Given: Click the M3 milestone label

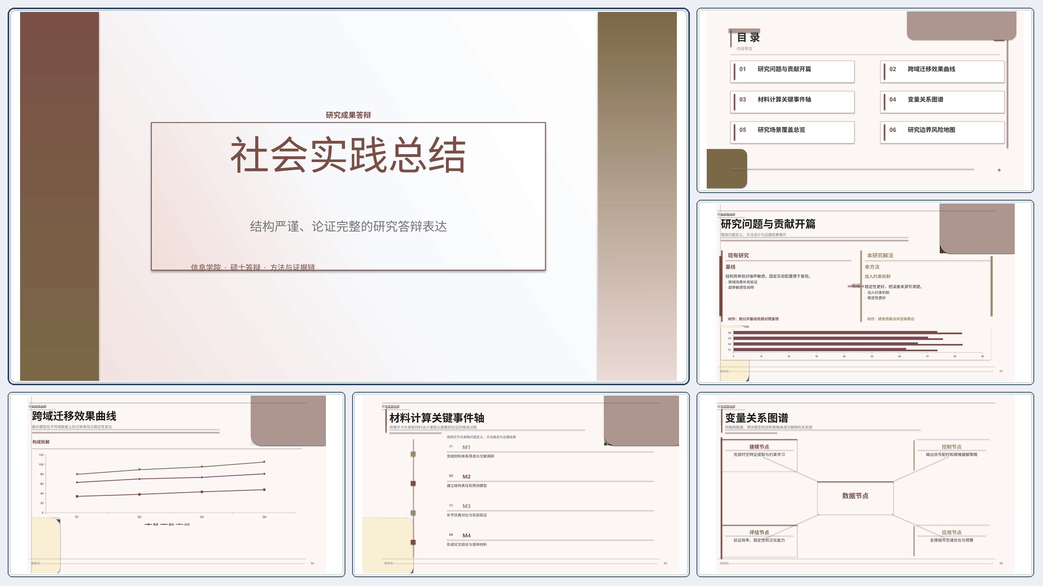Looking at the screenshot, I should (466, 506).
